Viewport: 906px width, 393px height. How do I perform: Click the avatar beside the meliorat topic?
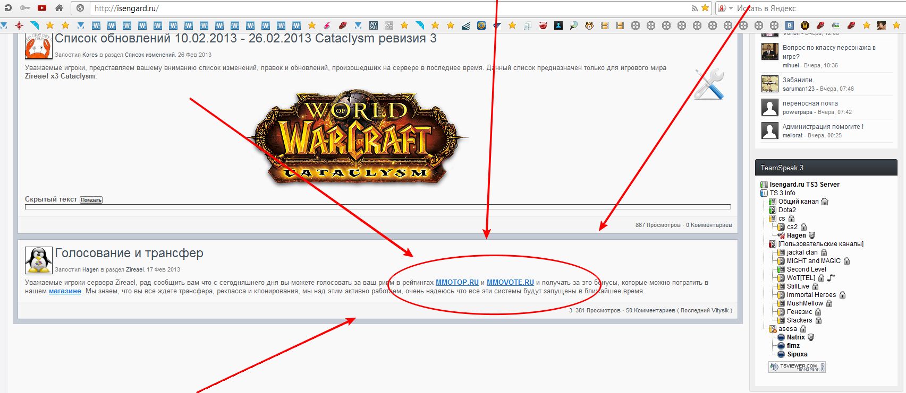(x=770, y=130)
